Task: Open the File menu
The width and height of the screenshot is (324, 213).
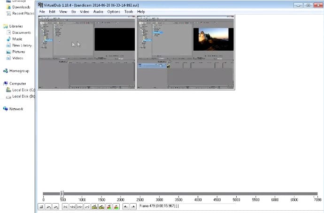Action: tap(42, 11)
